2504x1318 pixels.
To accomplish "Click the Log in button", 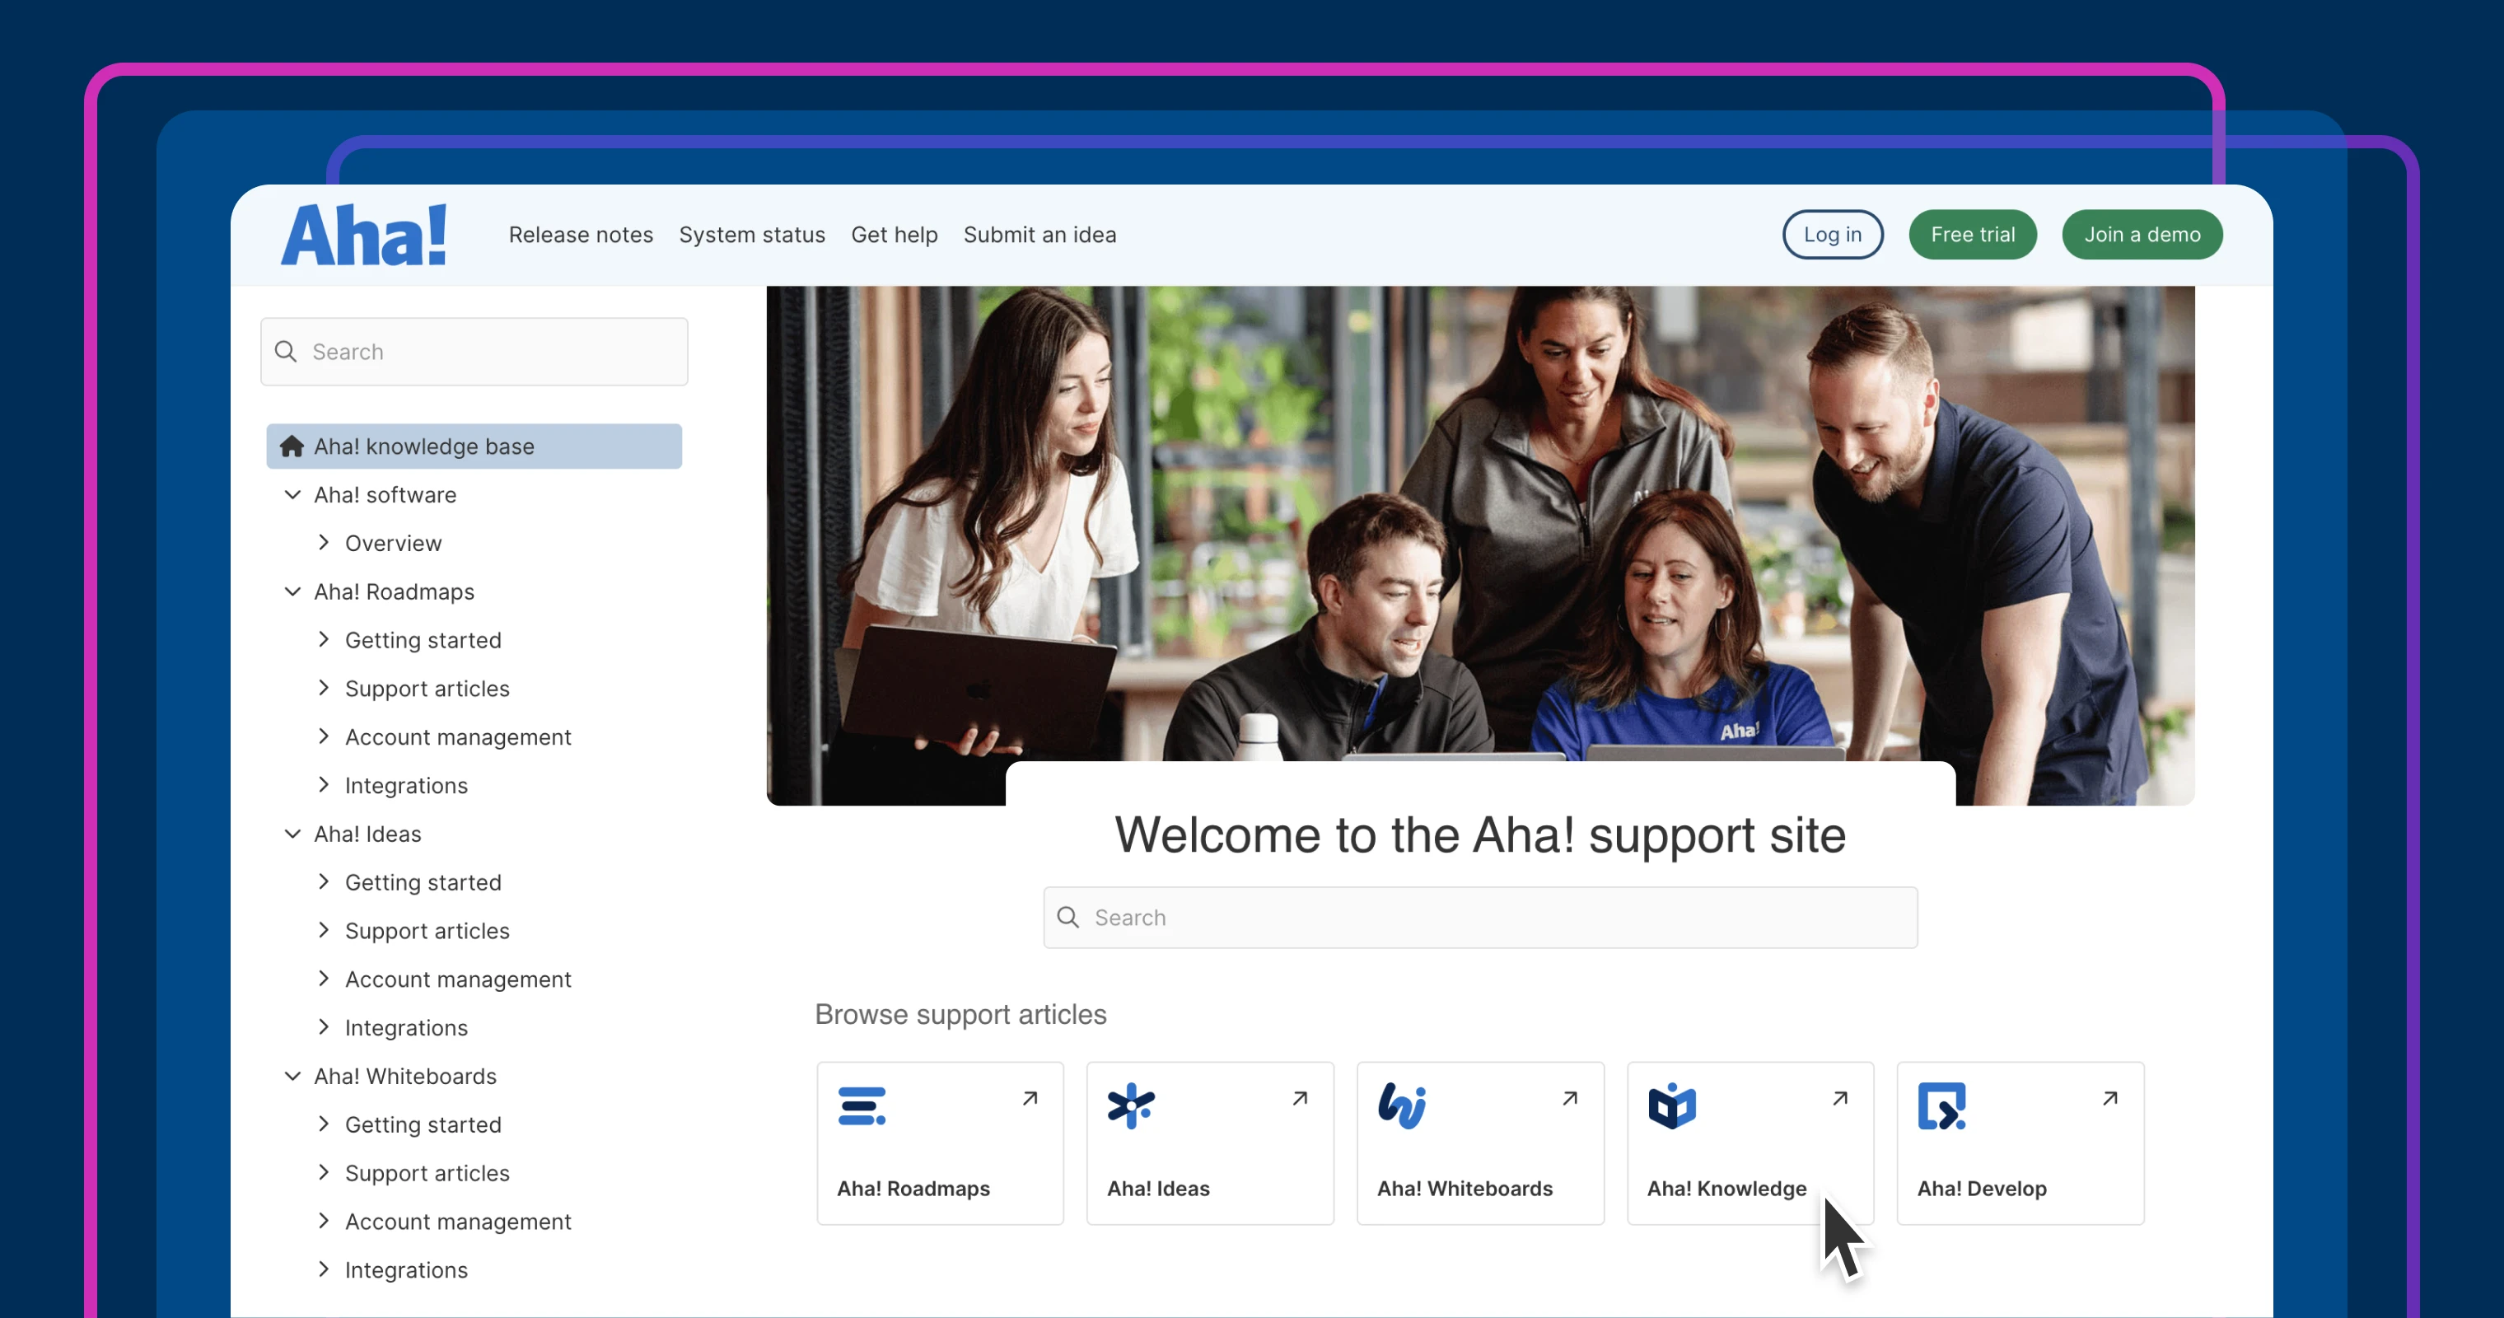I will pos(1831,236).
